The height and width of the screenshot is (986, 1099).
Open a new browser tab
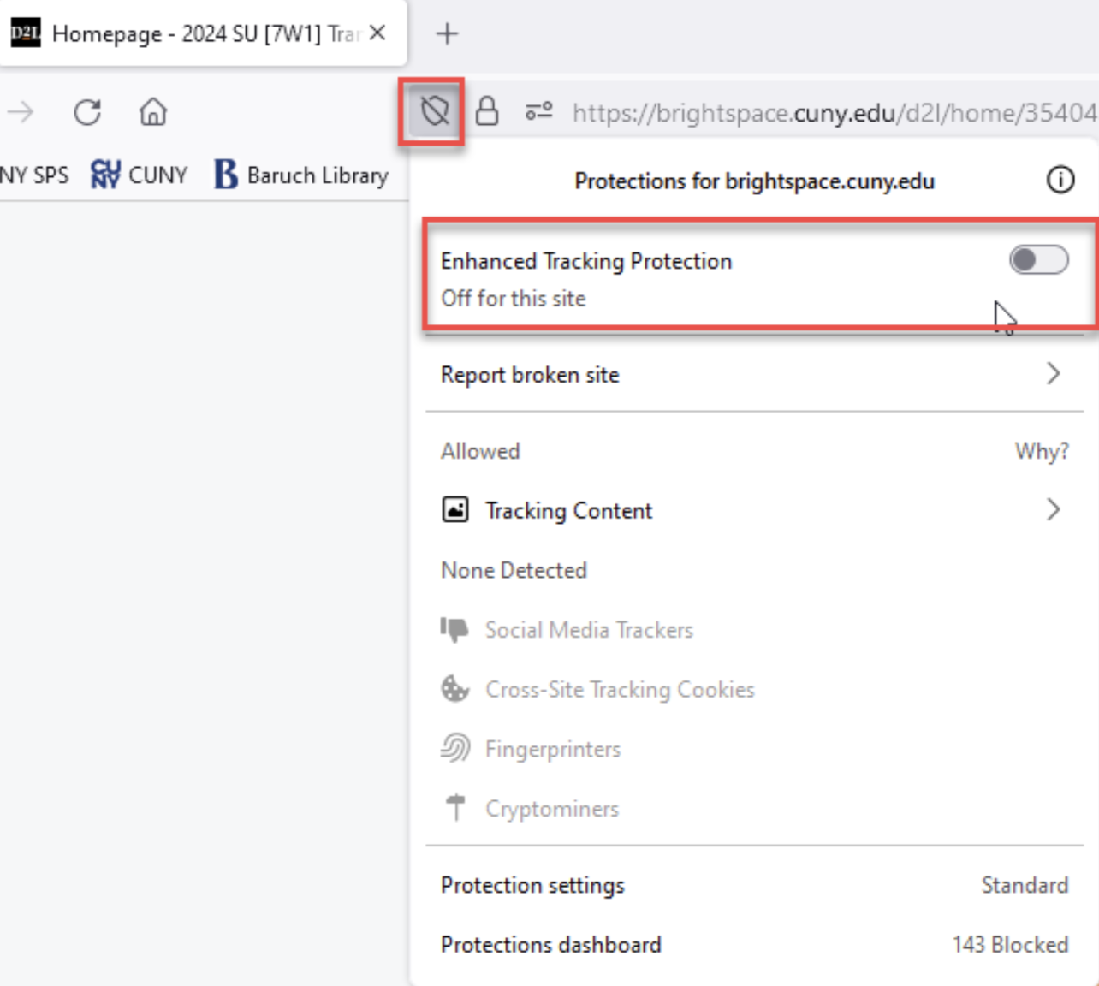pos(446,33)
